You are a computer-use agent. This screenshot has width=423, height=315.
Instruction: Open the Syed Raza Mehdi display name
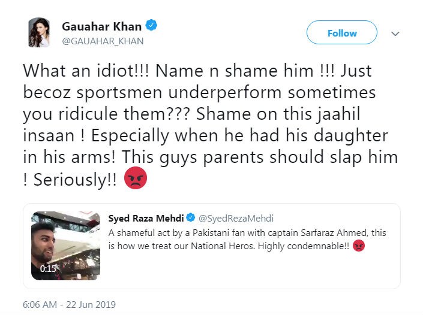pyautogui.click(x=145, y=218)
